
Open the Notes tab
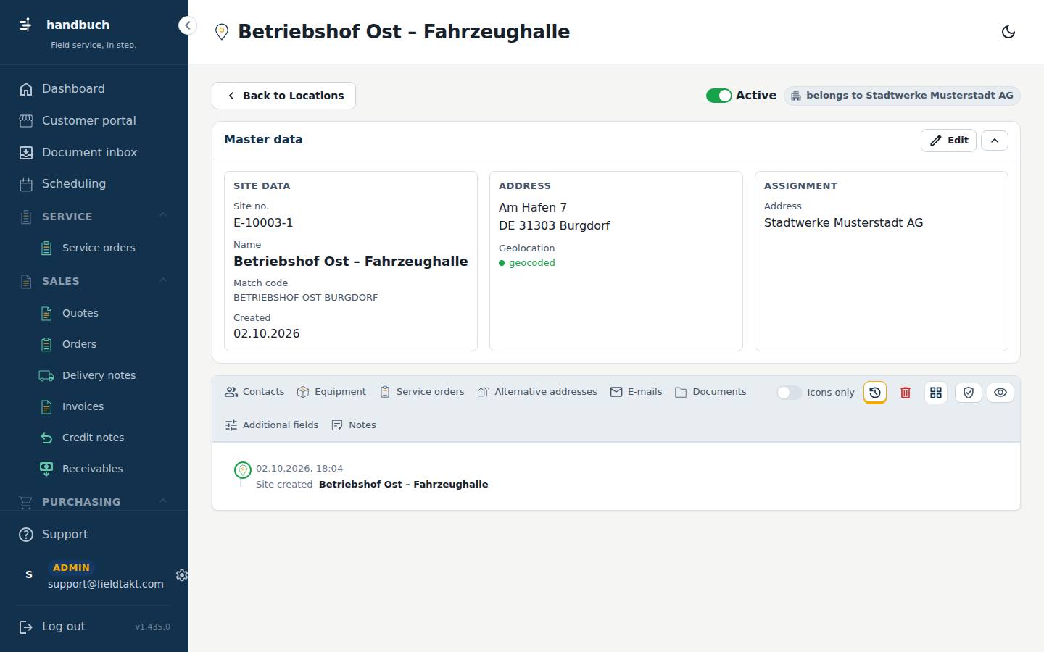coord(354,425)
